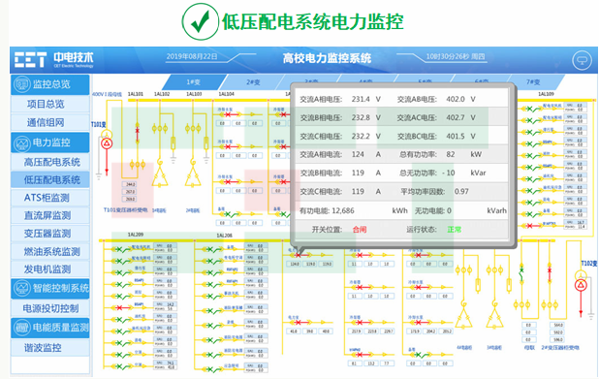599x379 pixels.
Task: Click the monitor icon in the header
Action: 582,60
